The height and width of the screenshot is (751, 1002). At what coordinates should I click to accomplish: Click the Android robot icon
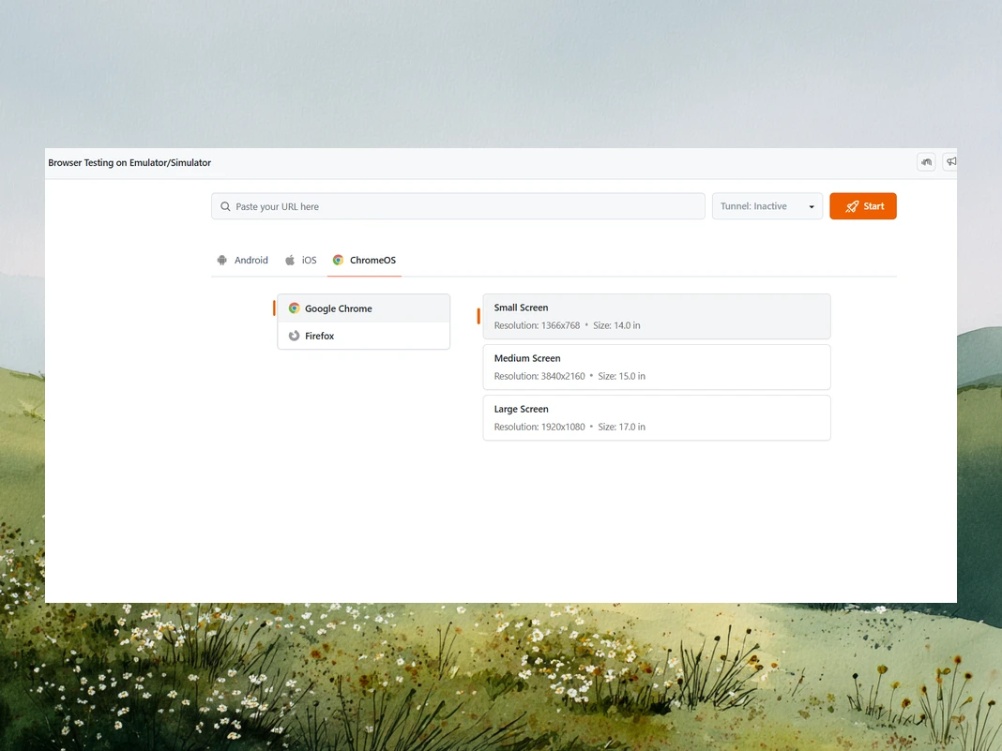coord(221,260)
